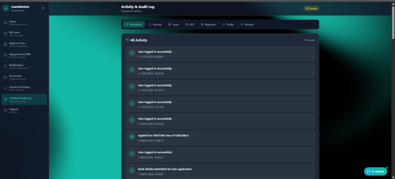Click the shield icon of 10/01/2026 19:15:34 login

point(132,86)
